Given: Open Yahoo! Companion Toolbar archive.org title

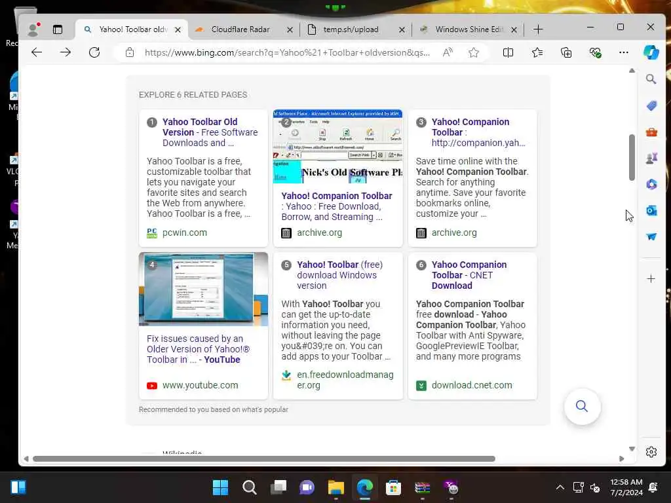Looking at the screenshot, I should click(x=337, y=206).
